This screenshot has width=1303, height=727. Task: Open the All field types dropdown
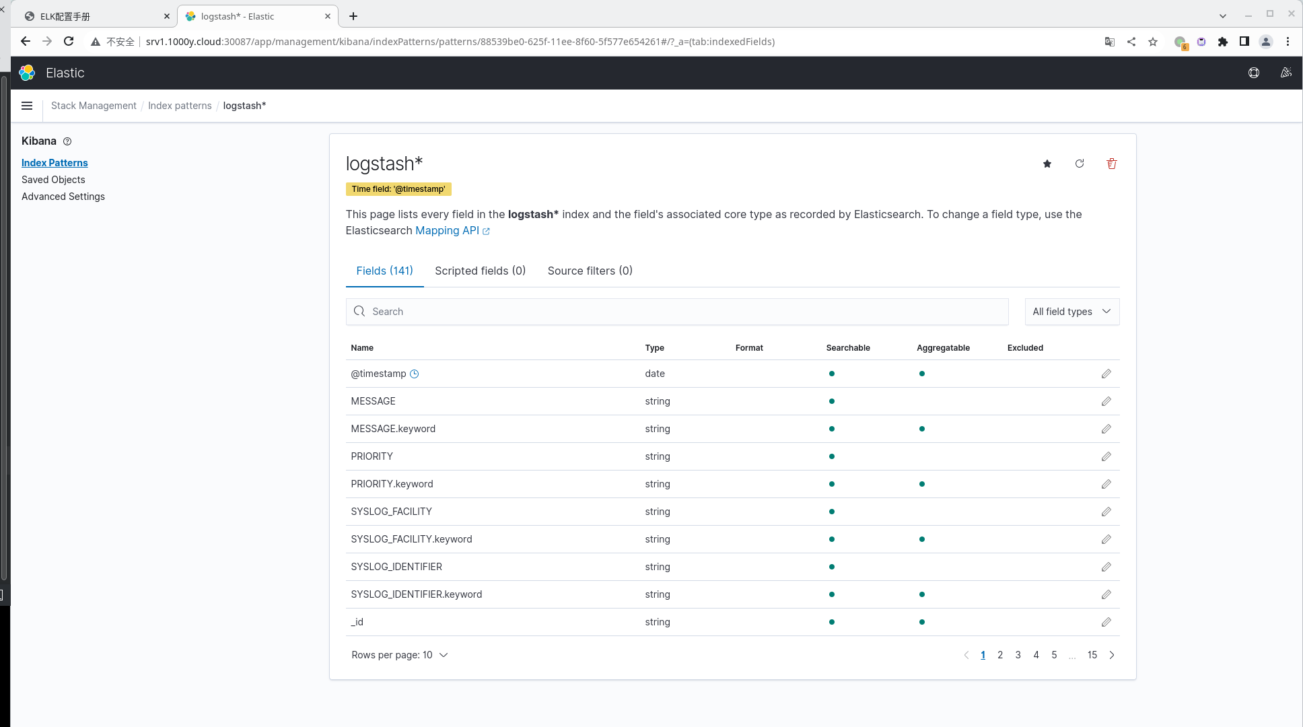1072,312
